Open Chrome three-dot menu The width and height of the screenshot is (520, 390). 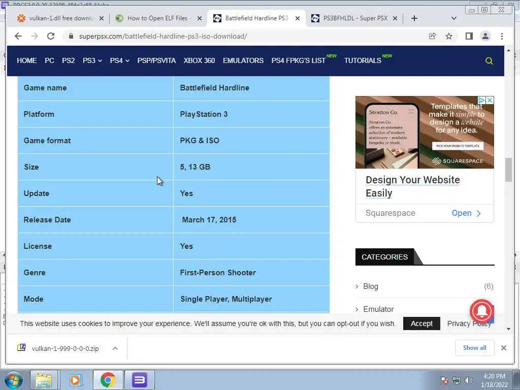[x=502, y=36]
